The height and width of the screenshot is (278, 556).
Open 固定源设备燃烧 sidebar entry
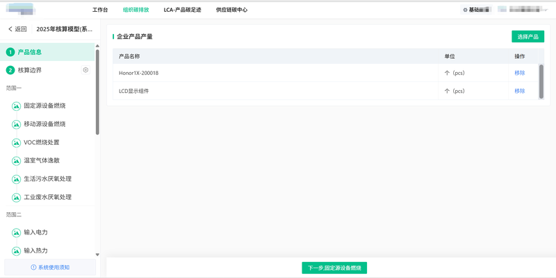[44, 106]
